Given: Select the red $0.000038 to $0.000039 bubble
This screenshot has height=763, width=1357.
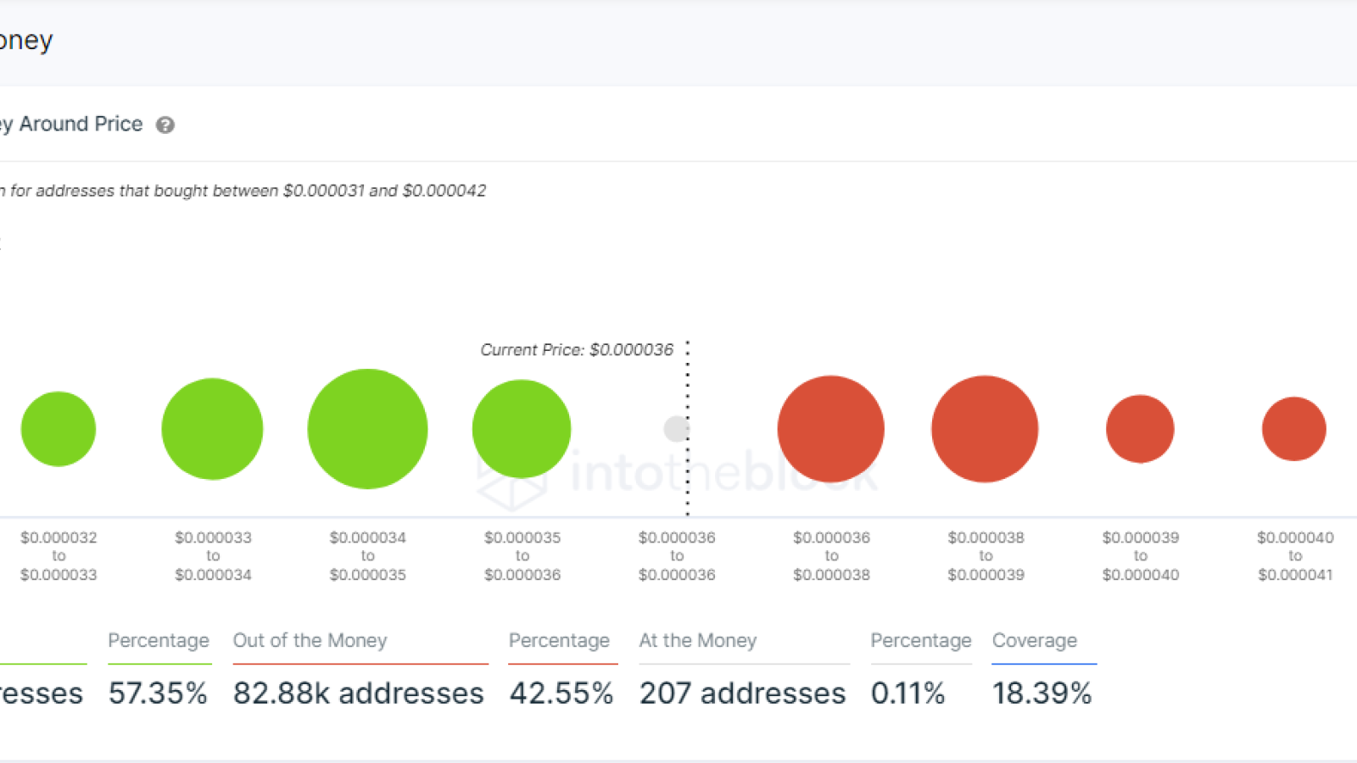Looking at the screenshot, I should (985, 429).
